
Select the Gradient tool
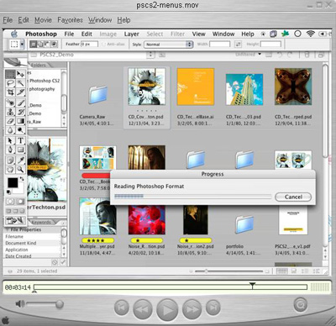pos(20,121)
